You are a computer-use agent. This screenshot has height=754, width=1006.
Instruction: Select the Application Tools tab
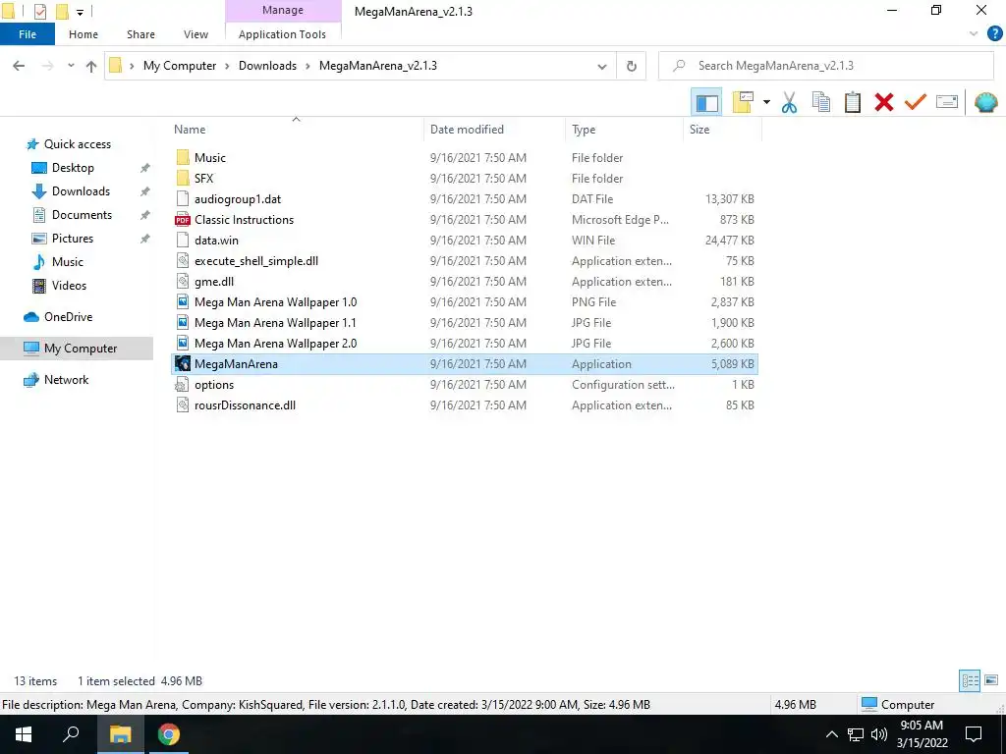click(x=282, y=34)
